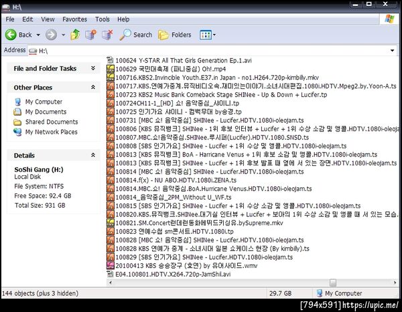Viewport: 402px width, 312px height.
Task: Collapse the Other Places panel
Action: click(x=93, y=87)
